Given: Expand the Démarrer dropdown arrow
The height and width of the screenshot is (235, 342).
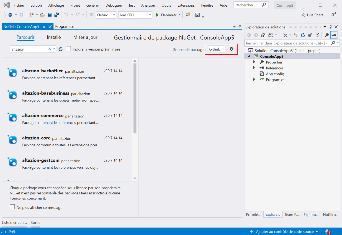Looking at the screenshot, I should pyautogui.click(x=179, y=15).
